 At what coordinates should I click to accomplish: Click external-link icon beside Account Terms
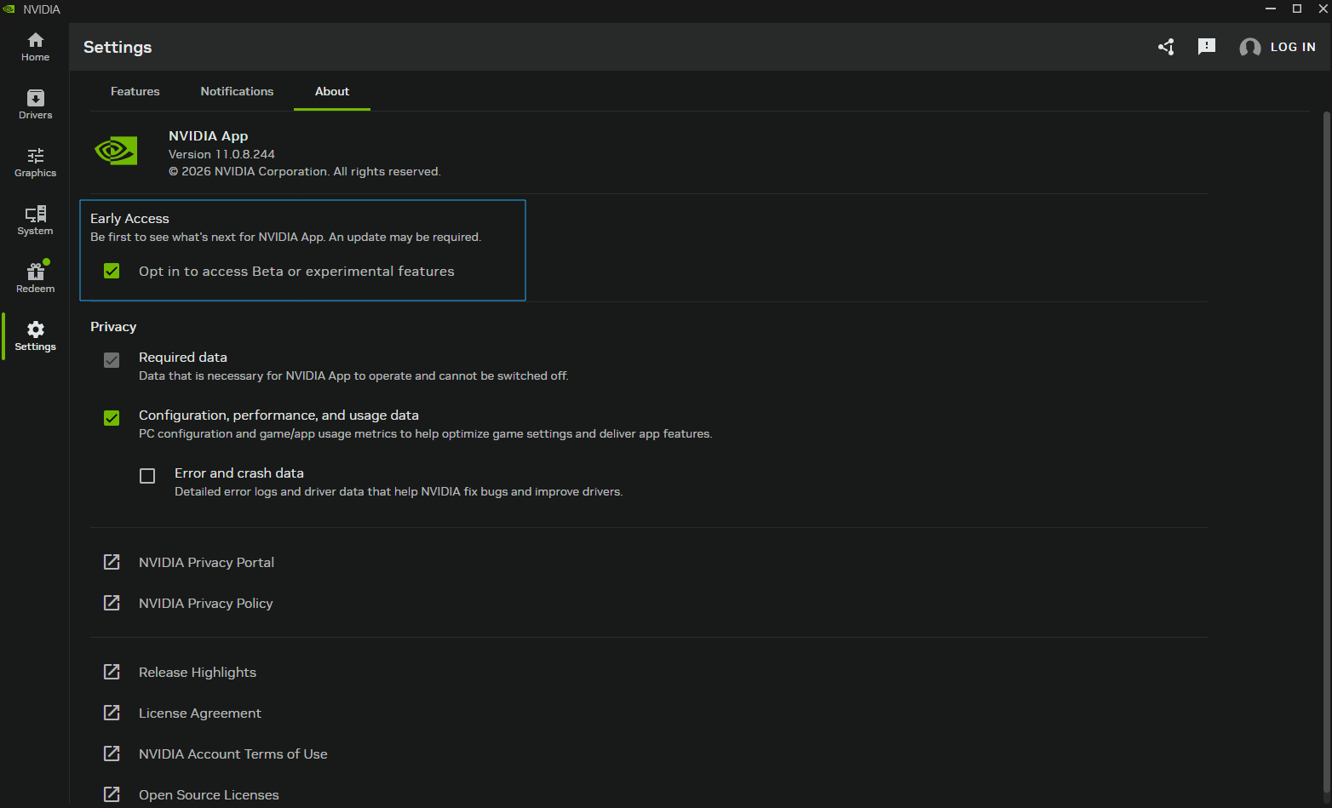pos(112,754)
